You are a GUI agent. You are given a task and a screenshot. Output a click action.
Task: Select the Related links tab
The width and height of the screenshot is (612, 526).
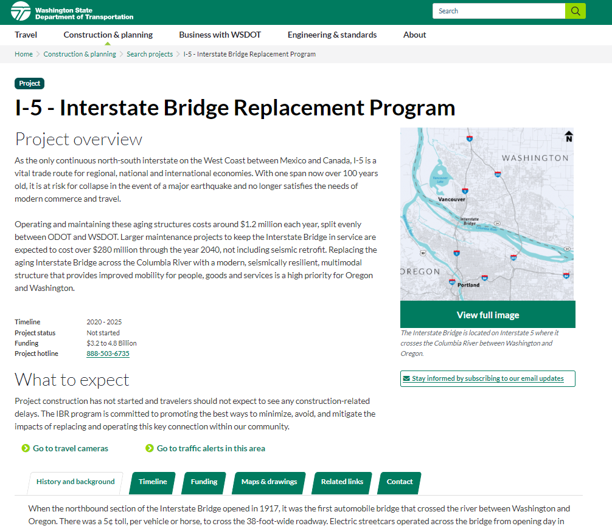click(x=342, y=482)
